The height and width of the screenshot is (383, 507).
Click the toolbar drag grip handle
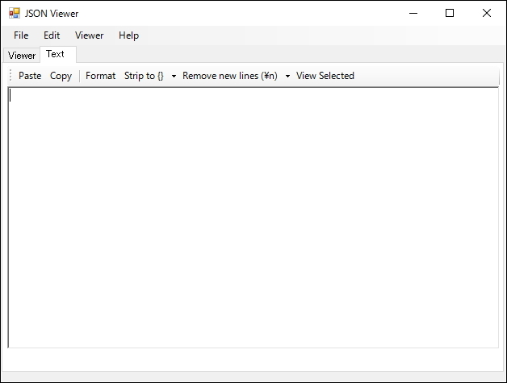tap(10, 76)
